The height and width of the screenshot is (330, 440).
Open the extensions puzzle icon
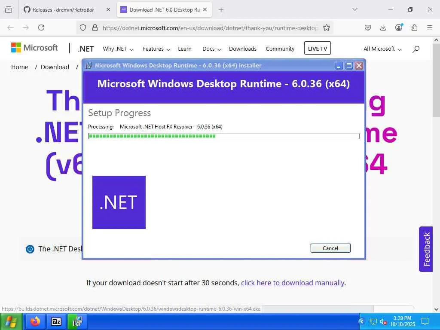(x=414, y=27)
